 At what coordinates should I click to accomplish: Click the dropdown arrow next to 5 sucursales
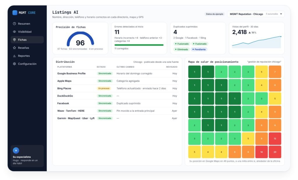click(x=281, y=14)
